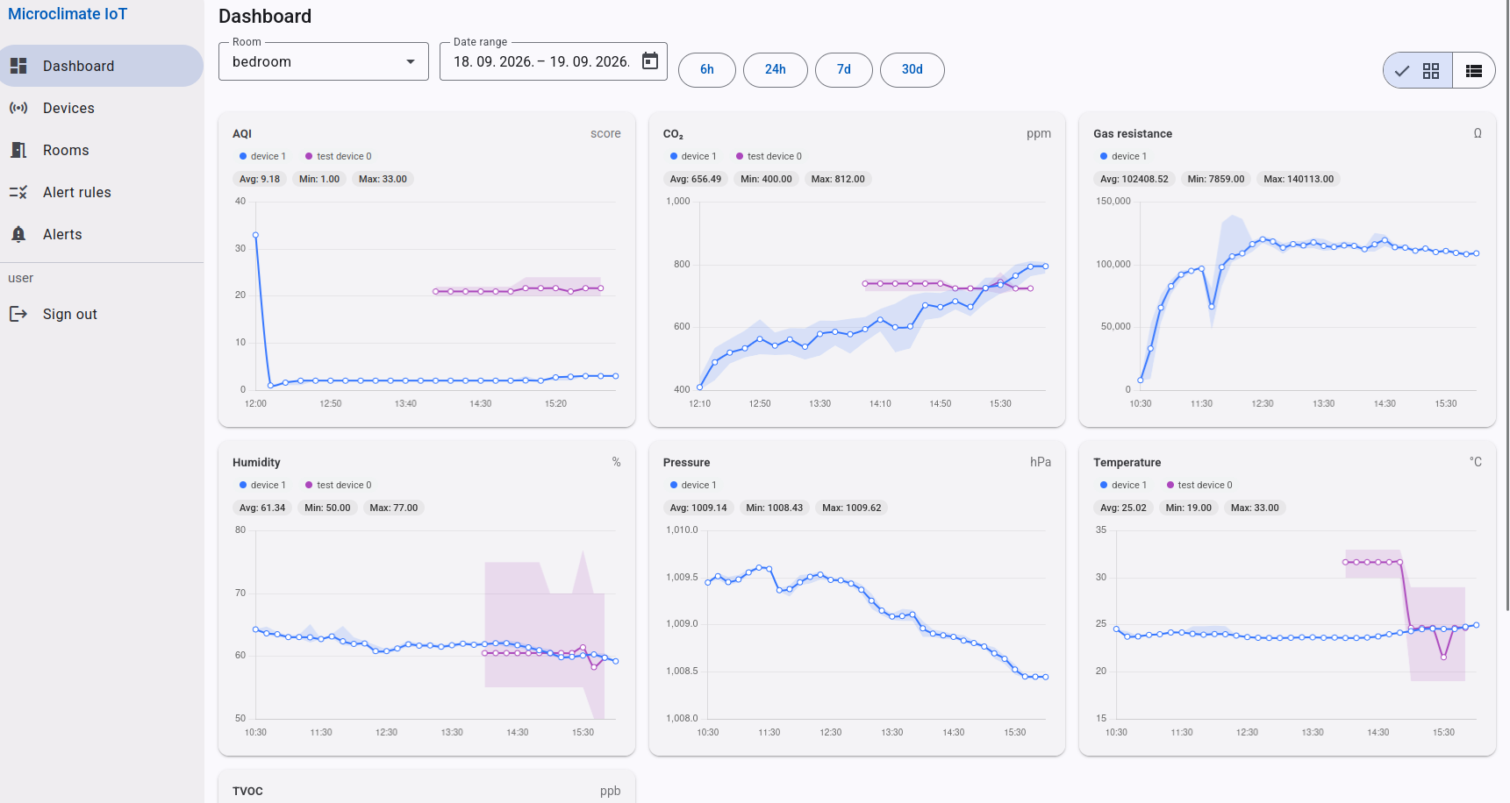This screenshot has height=803, width=1510.
Task: Toggle device 1 legend in AQI chart
Action: pos(262,156)
